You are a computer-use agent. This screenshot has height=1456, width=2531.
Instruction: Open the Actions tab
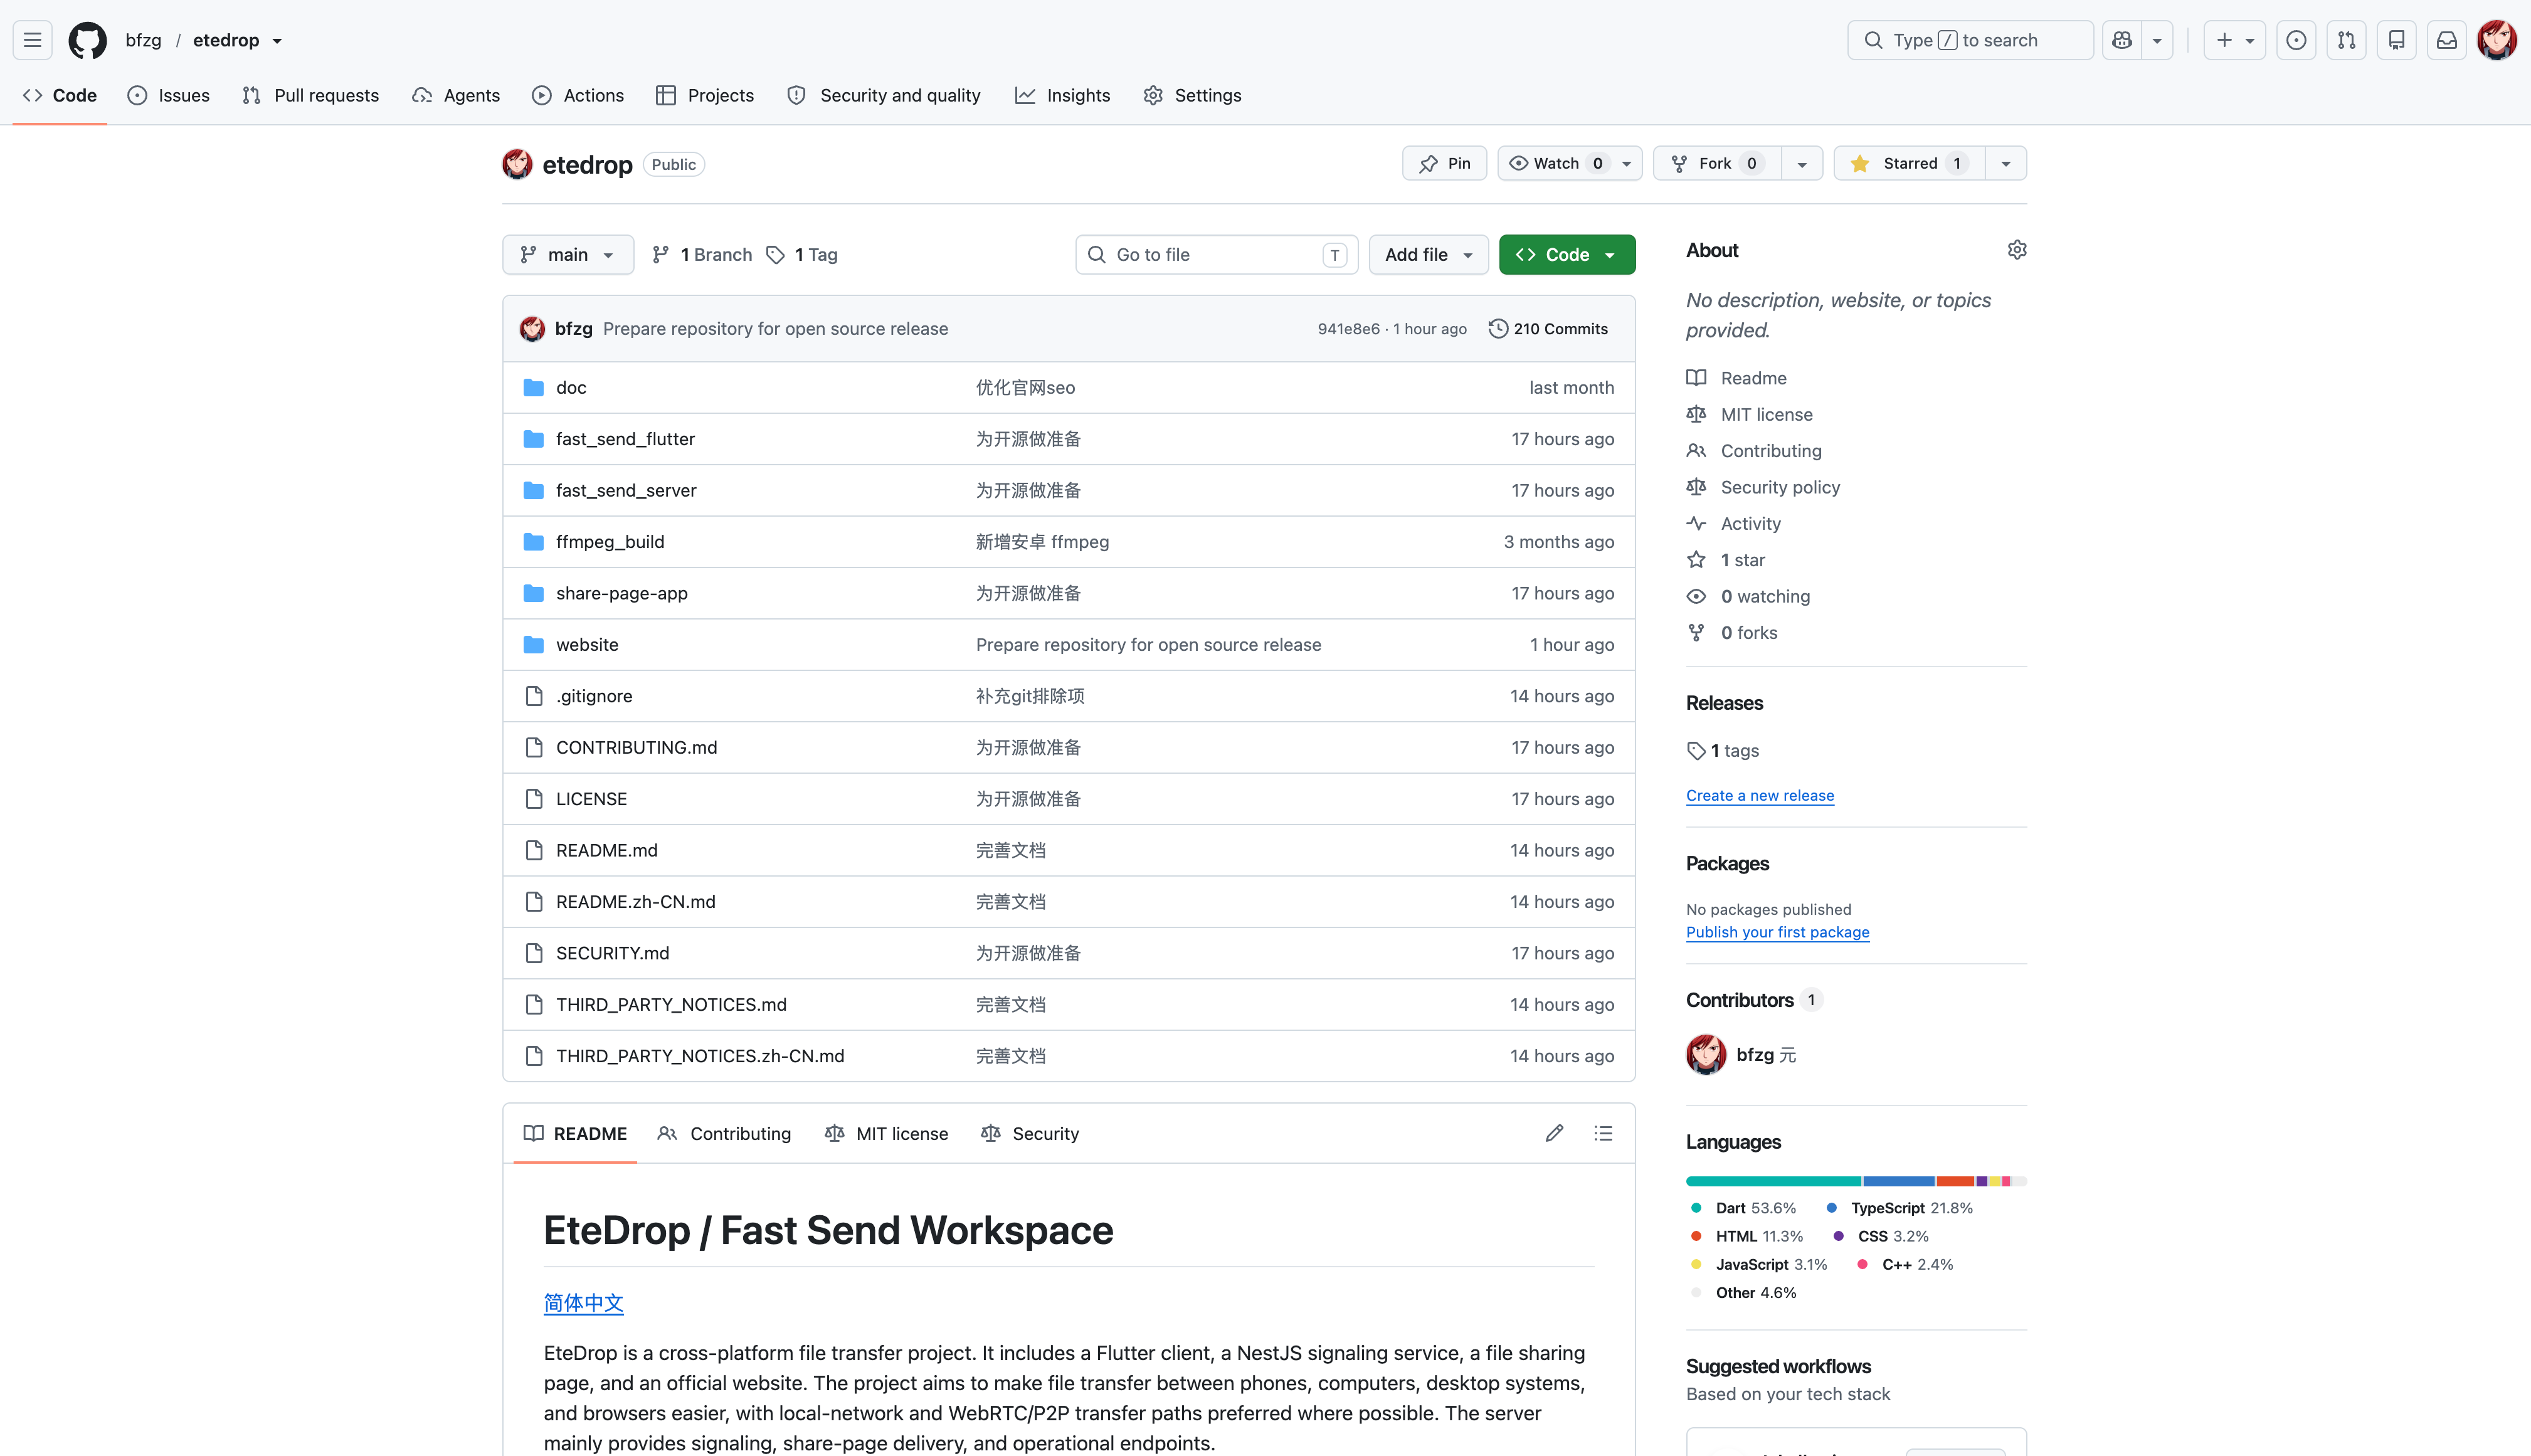click(578, 95)
